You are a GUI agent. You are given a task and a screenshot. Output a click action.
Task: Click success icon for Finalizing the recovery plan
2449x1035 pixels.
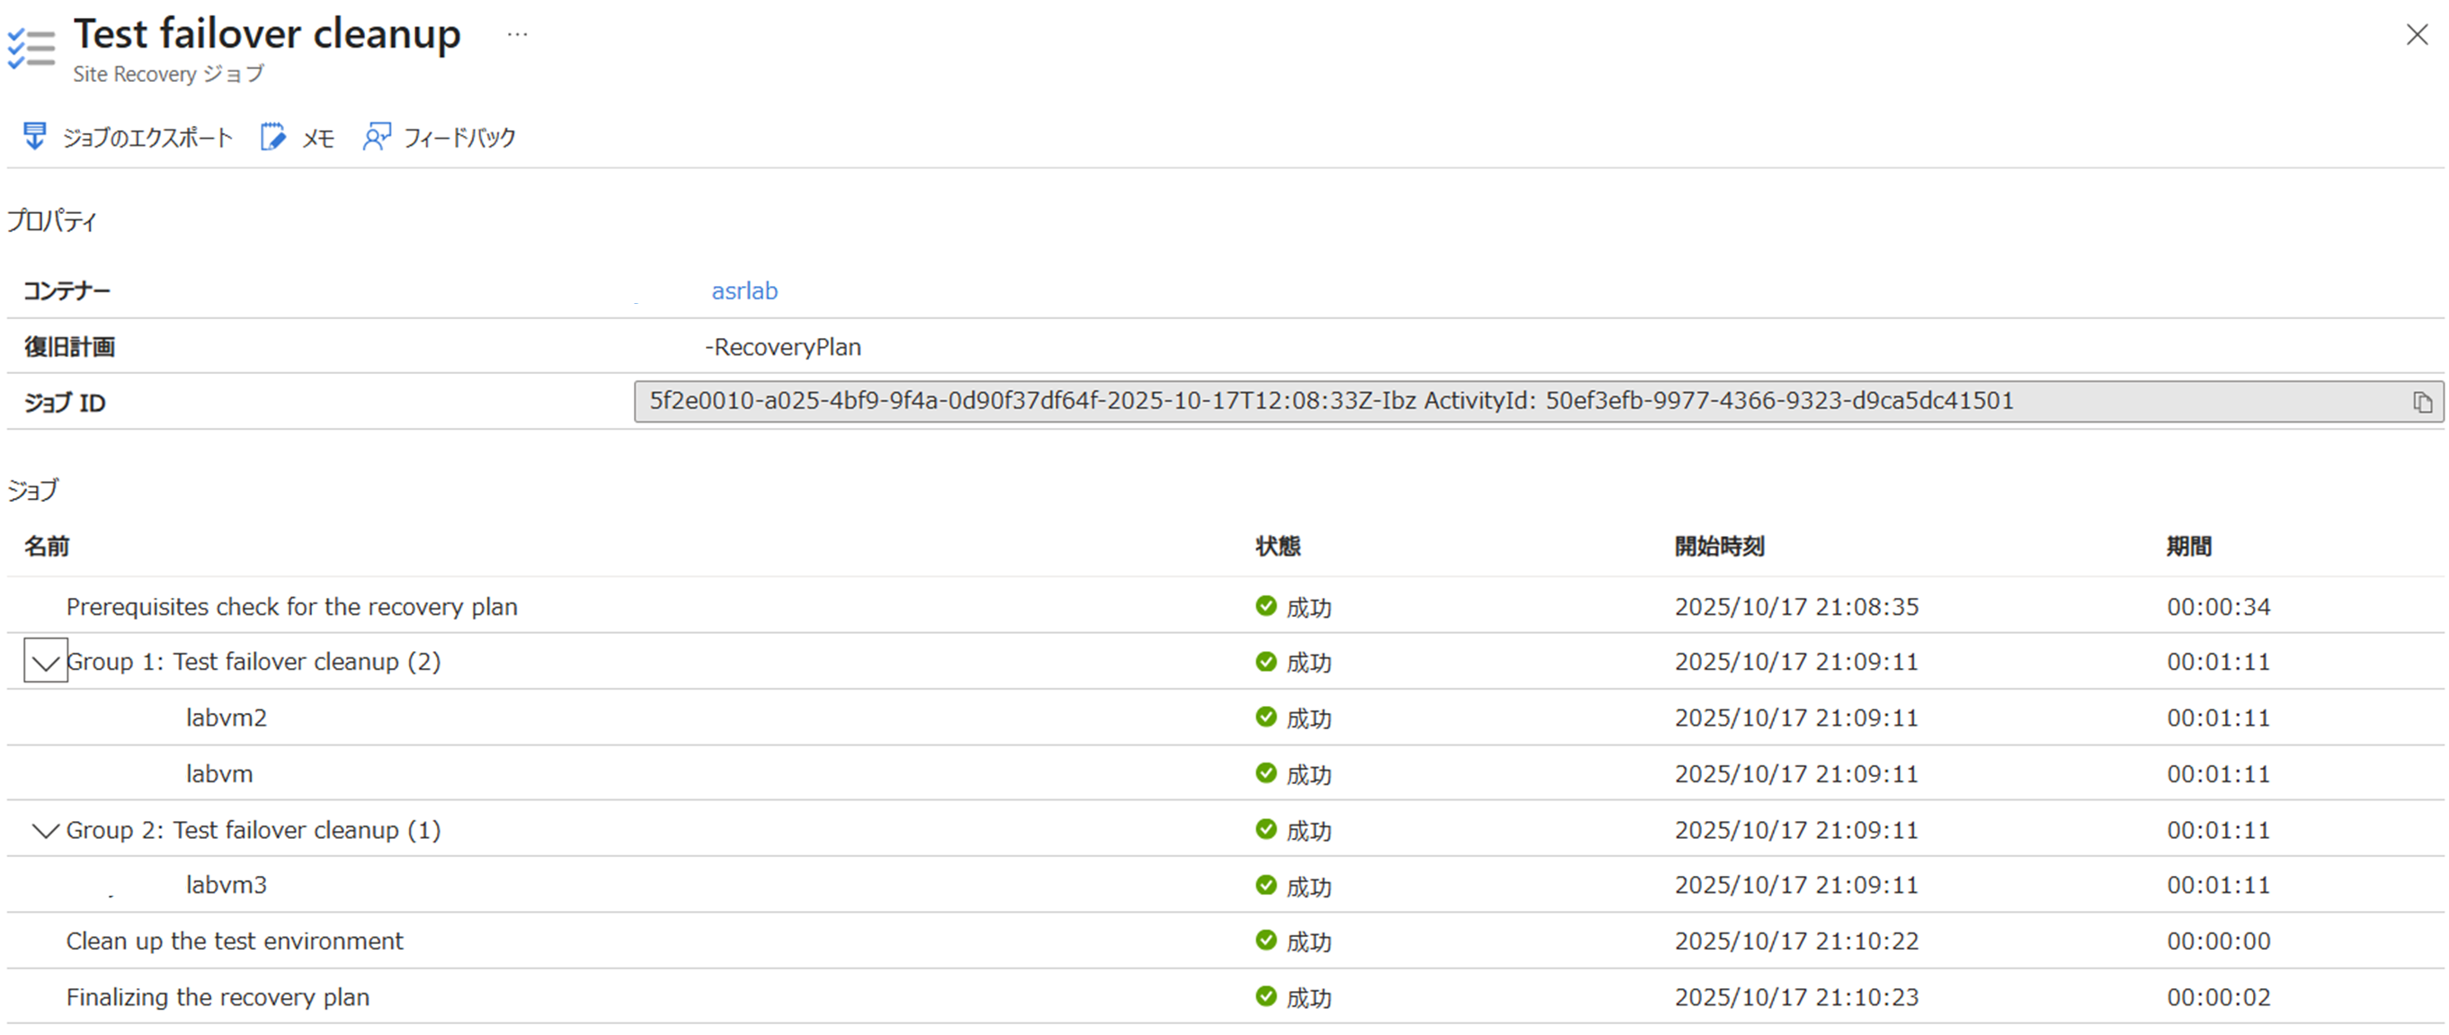coord(1265,996)
